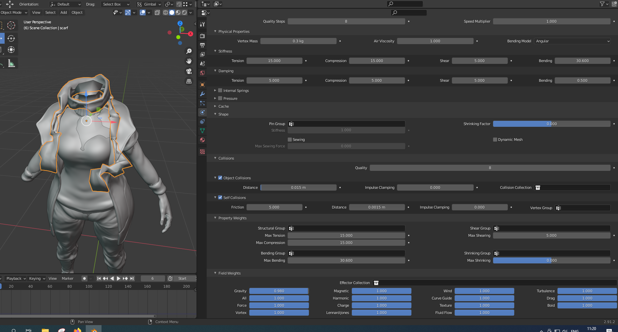Open the viewport Select menu

click(x=50, y=12)
